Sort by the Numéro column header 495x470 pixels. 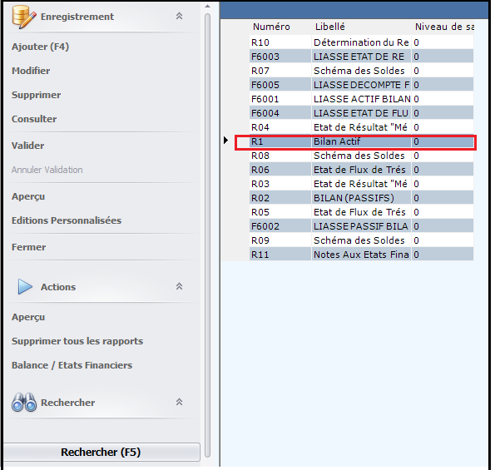pyautogui.click(x=271, y=27)
